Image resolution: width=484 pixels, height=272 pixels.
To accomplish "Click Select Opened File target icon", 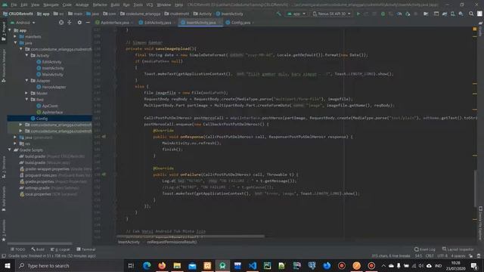I will (x=61, y=23).
